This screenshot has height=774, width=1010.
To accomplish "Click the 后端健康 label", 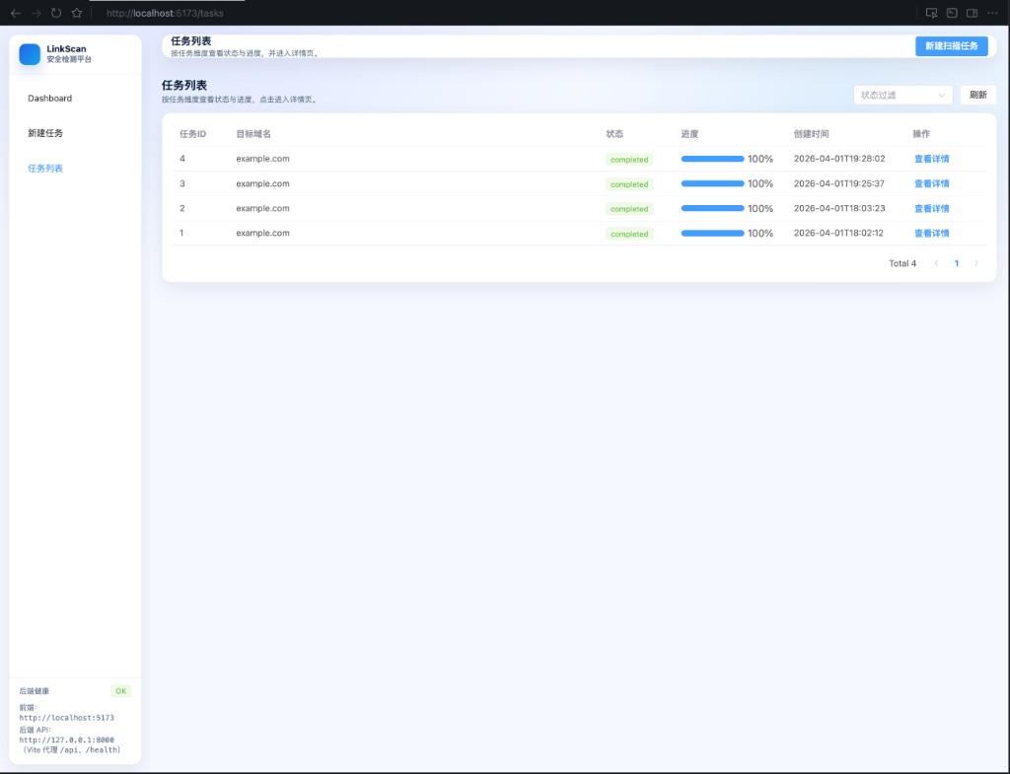I will click(x=35, y=691).
